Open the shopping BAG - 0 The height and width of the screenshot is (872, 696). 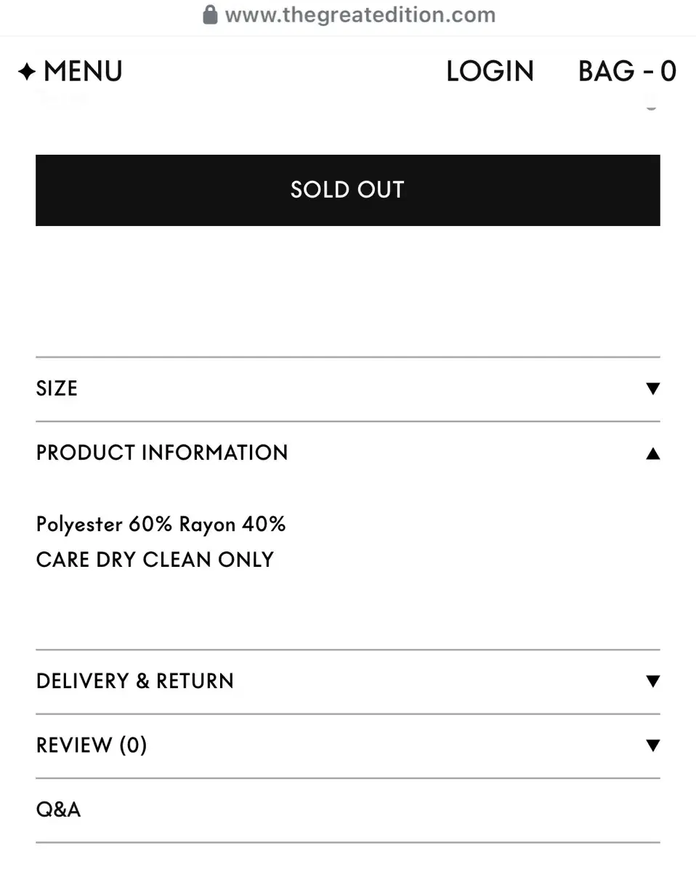click(627, 71)
